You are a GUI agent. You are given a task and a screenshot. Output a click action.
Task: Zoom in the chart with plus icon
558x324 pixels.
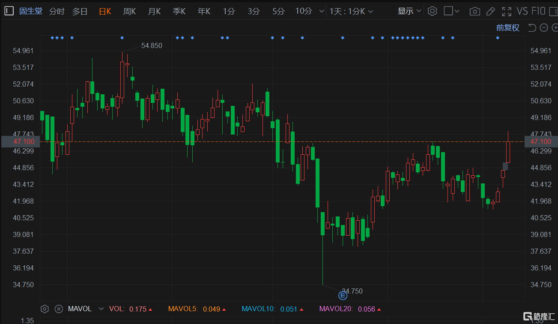coord(555,28)
